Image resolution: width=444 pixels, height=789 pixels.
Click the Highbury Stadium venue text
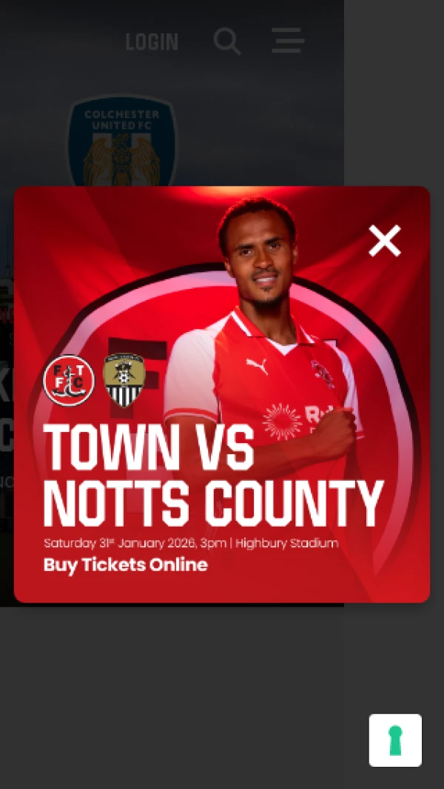point(287,544)
